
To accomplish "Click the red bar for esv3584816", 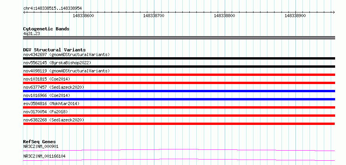I will point(179,107).
